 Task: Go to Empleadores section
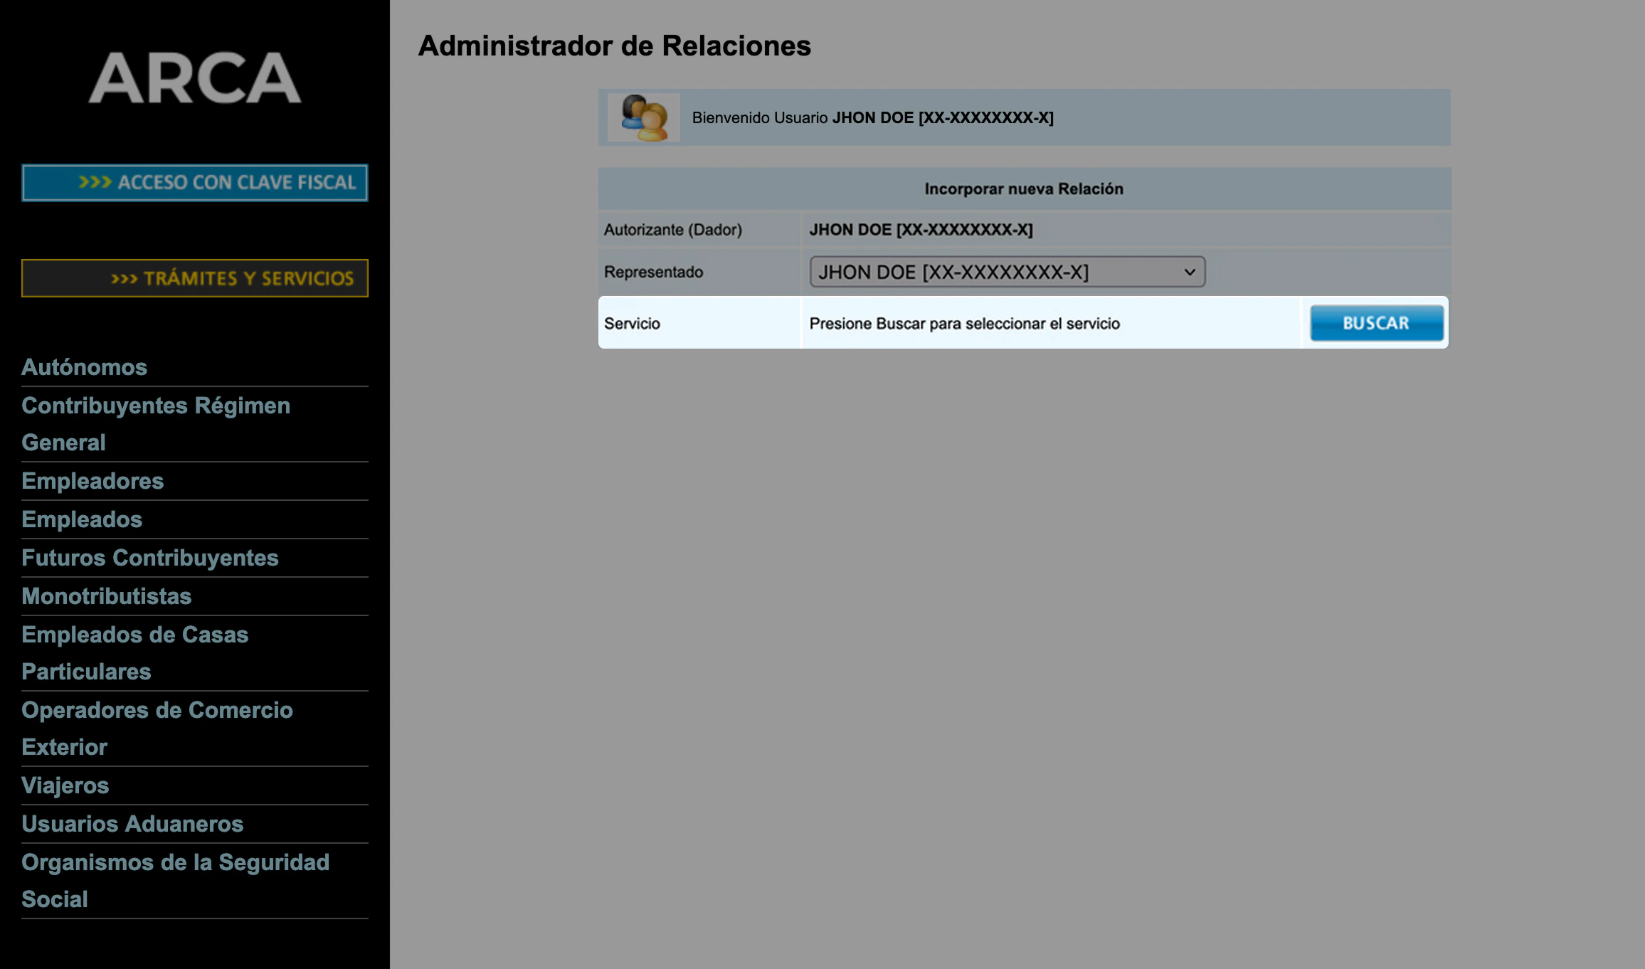(x=92, y=481)
